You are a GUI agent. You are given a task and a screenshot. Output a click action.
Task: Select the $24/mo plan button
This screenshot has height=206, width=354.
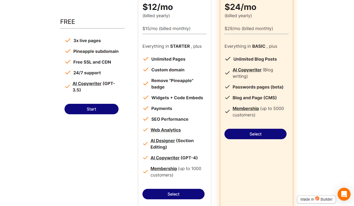tap(255, 134)
